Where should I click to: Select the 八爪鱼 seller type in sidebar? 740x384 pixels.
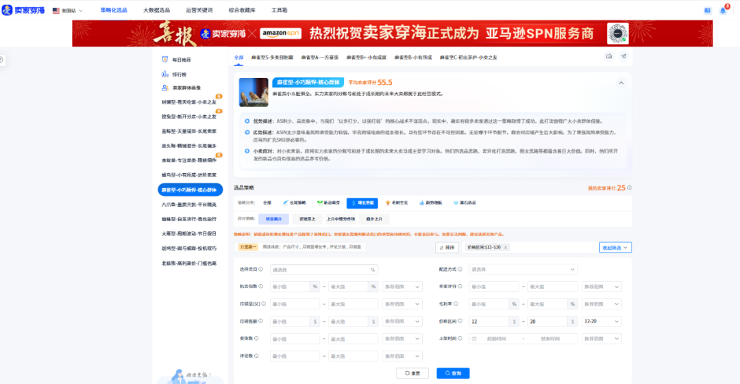pyautogui.click(x=189, y=204)
